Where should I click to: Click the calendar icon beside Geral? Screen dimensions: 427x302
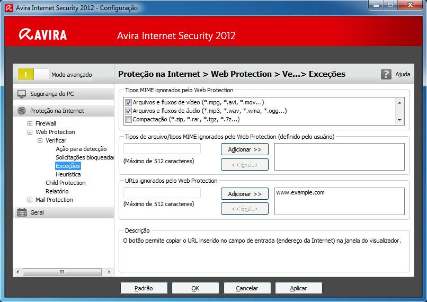coord(22,212)
